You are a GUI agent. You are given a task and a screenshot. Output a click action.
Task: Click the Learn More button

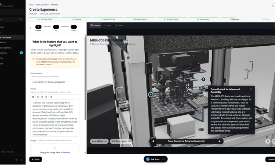point(99,141)
